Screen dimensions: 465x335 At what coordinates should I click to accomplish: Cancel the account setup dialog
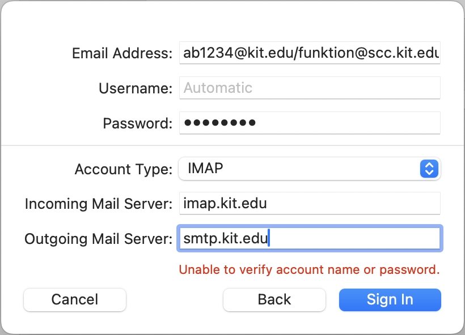pyautogui.click(x=75, y=300)
